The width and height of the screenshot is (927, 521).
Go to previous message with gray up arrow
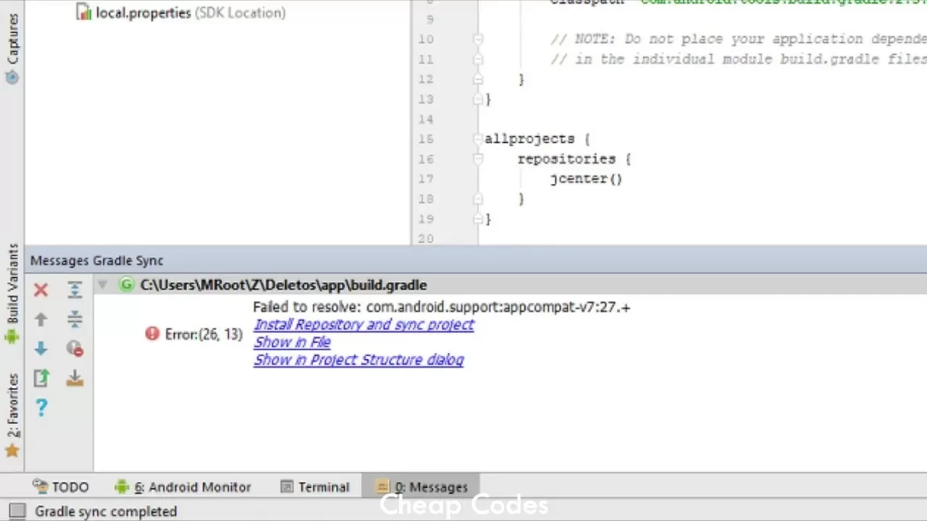click(x=41, y=319)
